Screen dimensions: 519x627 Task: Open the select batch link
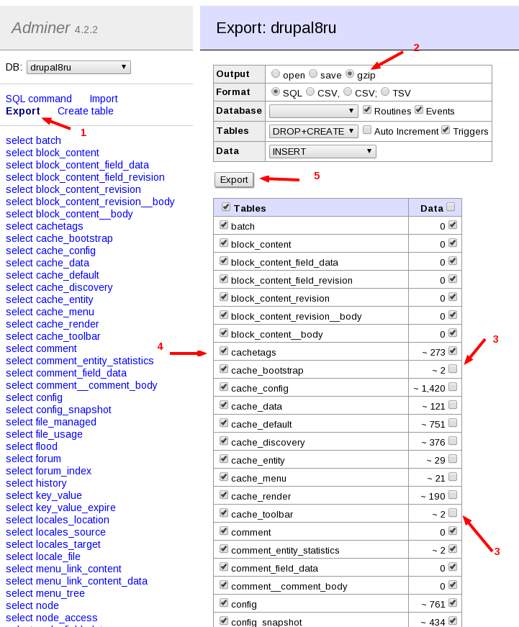tap(33, 141)
